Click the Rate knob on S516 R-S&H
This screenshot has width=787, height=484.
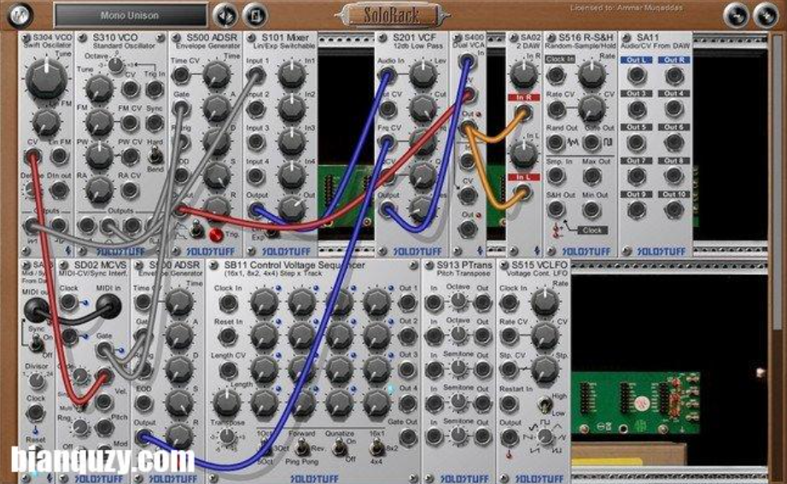pyautogui.click(x=592, y=74)
